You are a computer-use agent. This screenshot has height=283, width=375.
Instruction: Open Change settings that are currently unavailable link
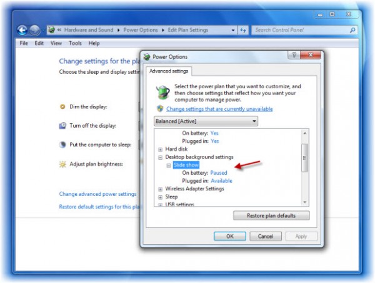tap(219, 109)
